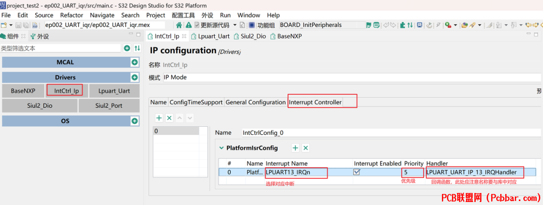Open the LPUART13_IRQn interrupt name cell
Image resolution: width=543 pixels, height=205 pixels.
pos(308,172)
